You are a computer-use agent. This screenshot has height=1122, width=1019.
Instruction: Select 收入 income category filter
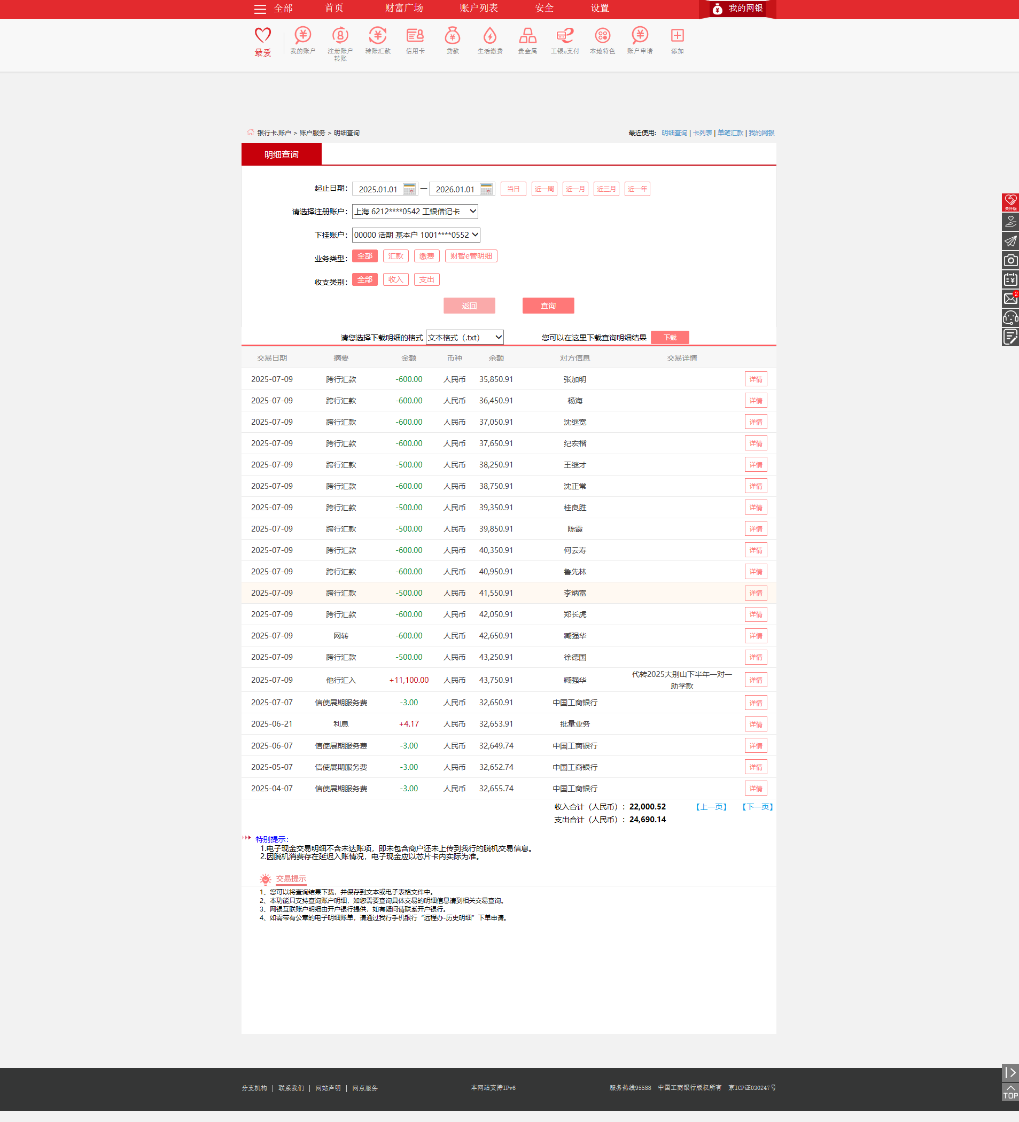[x=396, y=279]
